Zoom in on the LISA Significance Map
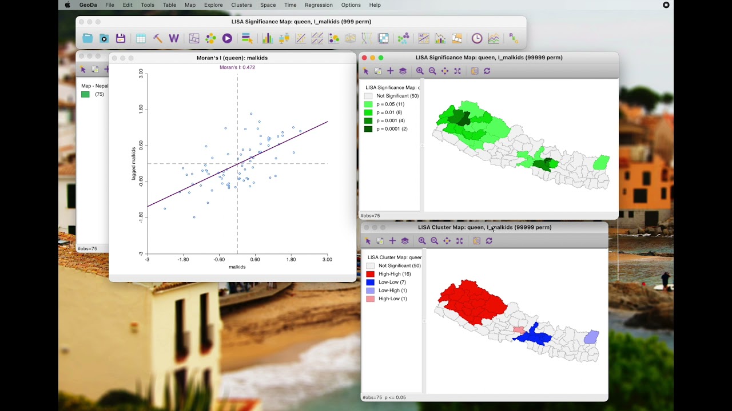732x411 pixels. pyautogui.click(x=420, y=71)
